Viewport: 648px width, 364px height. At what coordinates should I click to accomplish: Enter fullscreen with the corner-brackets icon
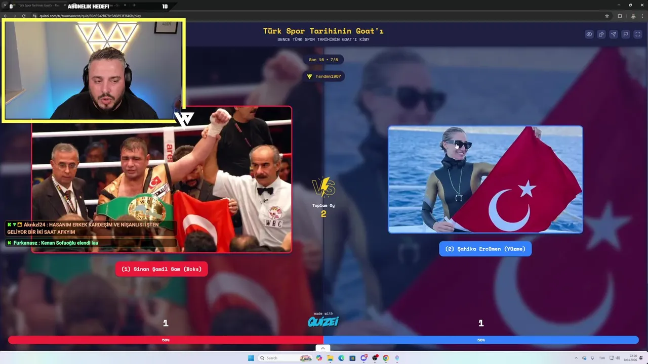pyautogui.click(x=638, y=34)
